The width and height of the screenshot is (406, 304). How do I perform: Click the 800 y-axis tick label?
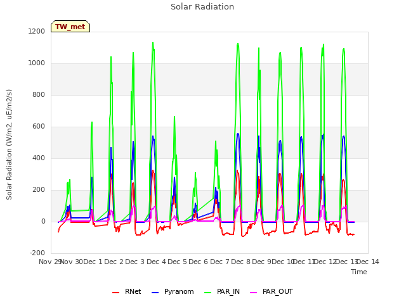click(39, 94)
